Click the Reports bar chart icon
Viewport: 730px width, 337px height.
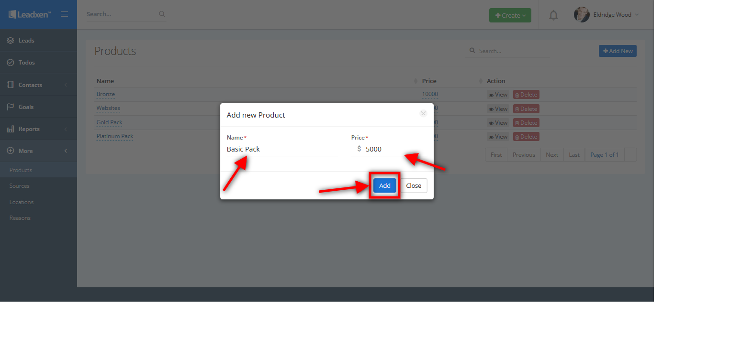11,129
